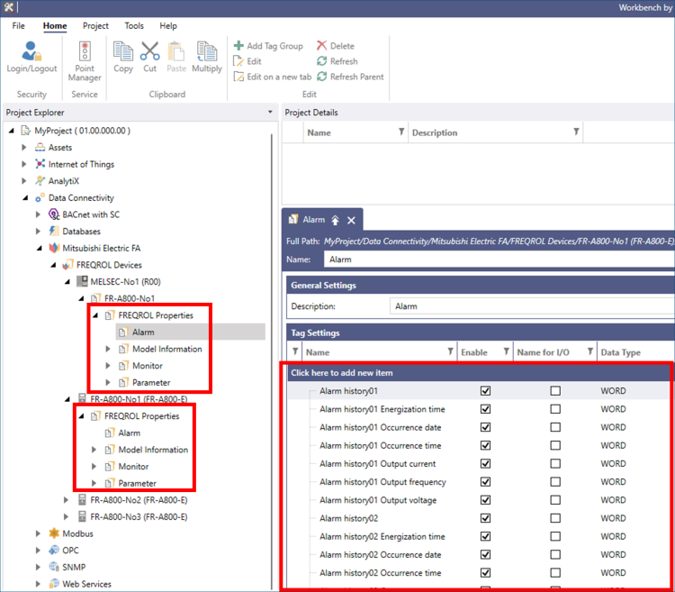Screen dimensions: 675x592
Task: Expand FR-A800-No3 (FR-A800-E) node
Action: tap(66, 516)
